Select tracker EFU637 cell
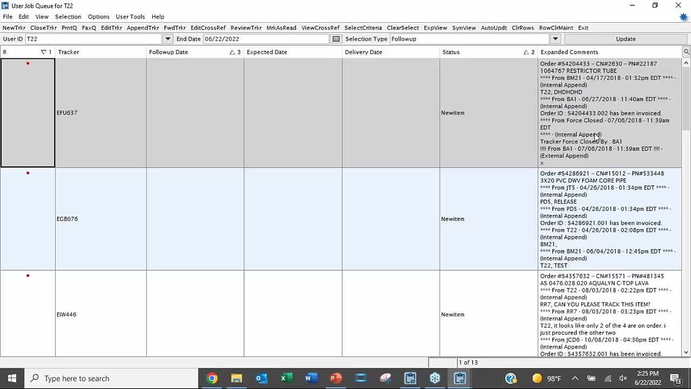Viewport: 691px width, 389px height. 100,113
